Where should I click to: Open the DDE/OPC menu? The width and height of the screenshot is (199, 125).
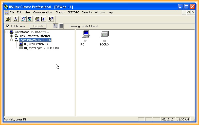[x=73, y=12]
